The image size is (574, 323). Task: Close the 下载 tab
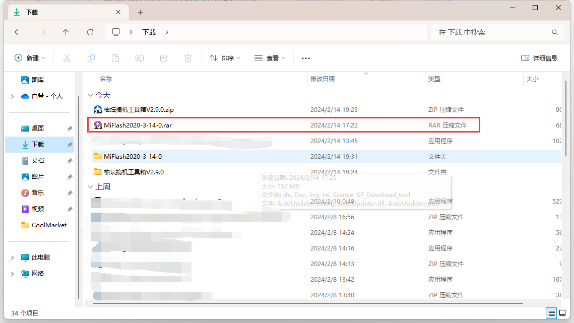click(118, 12)
